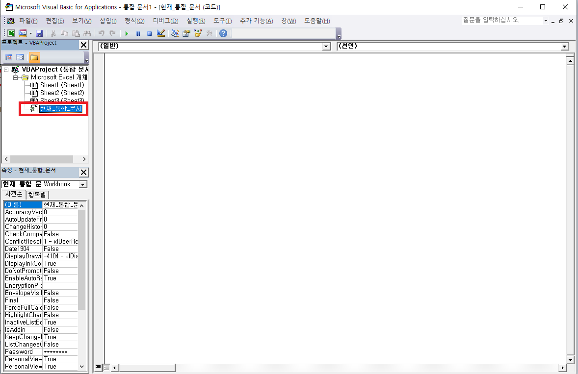
Task: Click the Undo arrow icon
Action: (102, 33)
